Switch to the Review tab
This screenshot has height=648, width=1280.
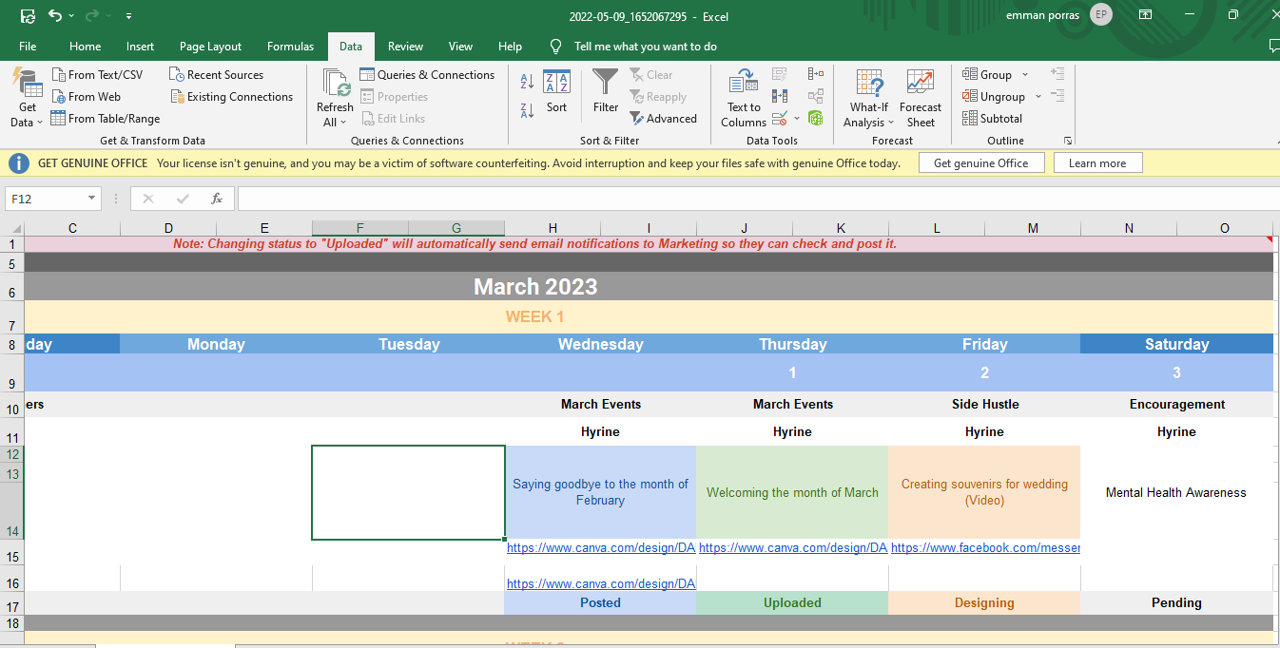(x=405, y=46)
